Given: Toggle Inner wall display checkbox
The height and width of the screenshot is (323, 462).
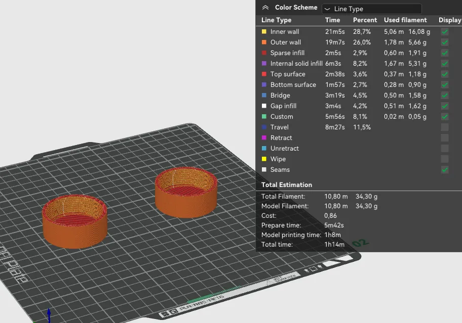Looking at the screenshot, I should click(445, 32).
